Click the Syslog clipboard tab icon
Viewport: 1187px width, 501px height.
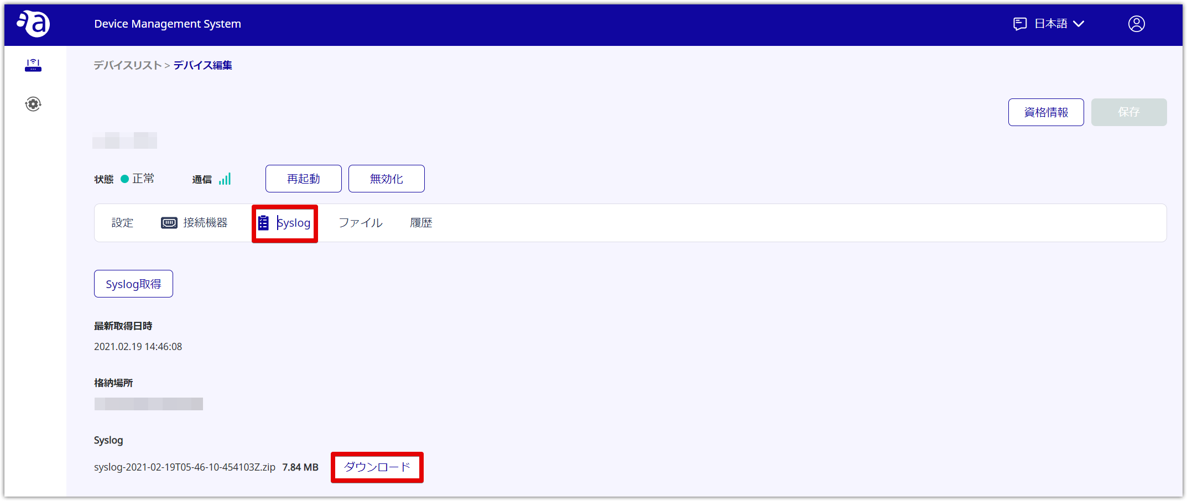tap(263, 223)
